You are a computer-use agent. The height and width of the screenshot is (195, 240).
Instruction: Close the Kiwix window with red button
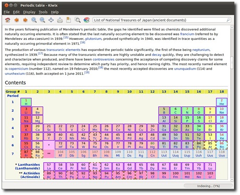pos(6,5)
